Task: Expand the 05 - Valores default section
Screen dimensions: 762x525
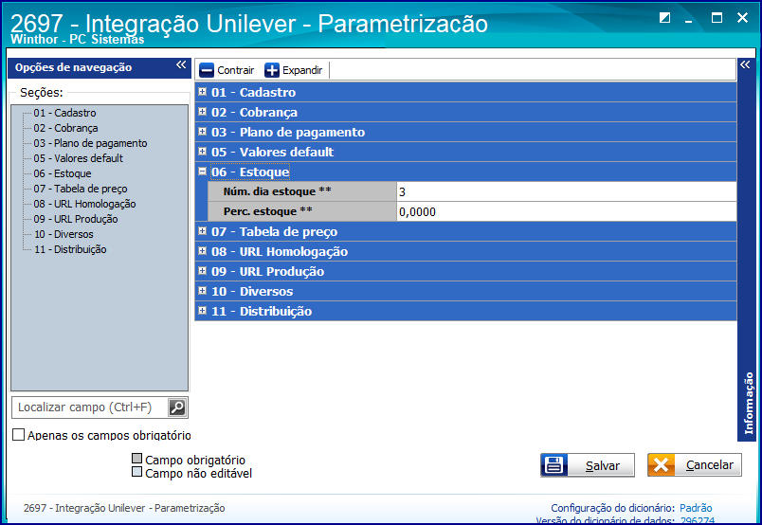Action: pos(203,152)
